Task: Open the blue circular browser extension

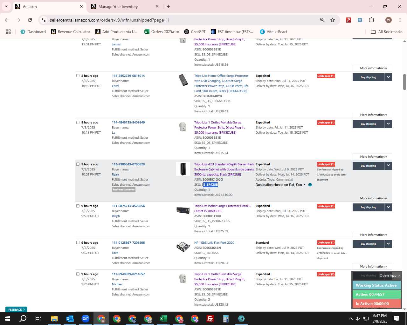Action: click(360, 20)
